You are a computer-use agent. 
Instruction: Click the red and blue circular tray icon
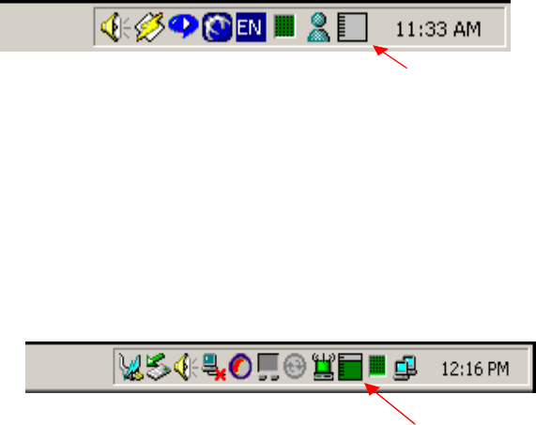click(240, 367)
